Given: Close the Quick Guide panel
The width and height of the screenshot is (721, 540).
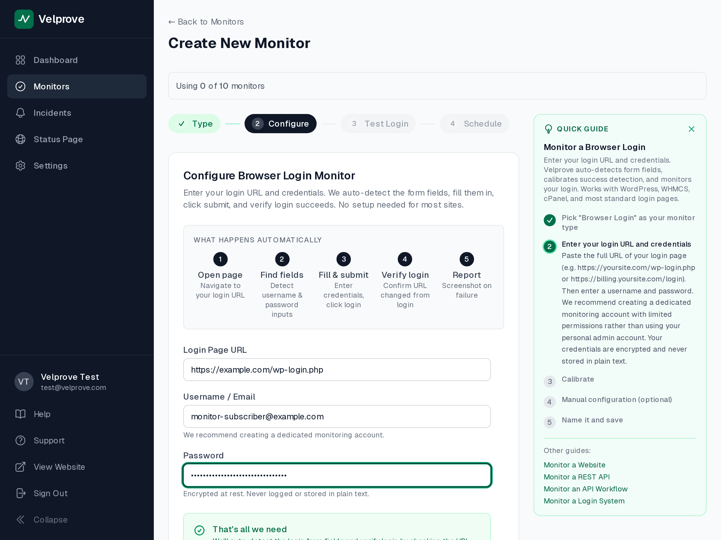Looking at the screenshot, I should 691,129.
